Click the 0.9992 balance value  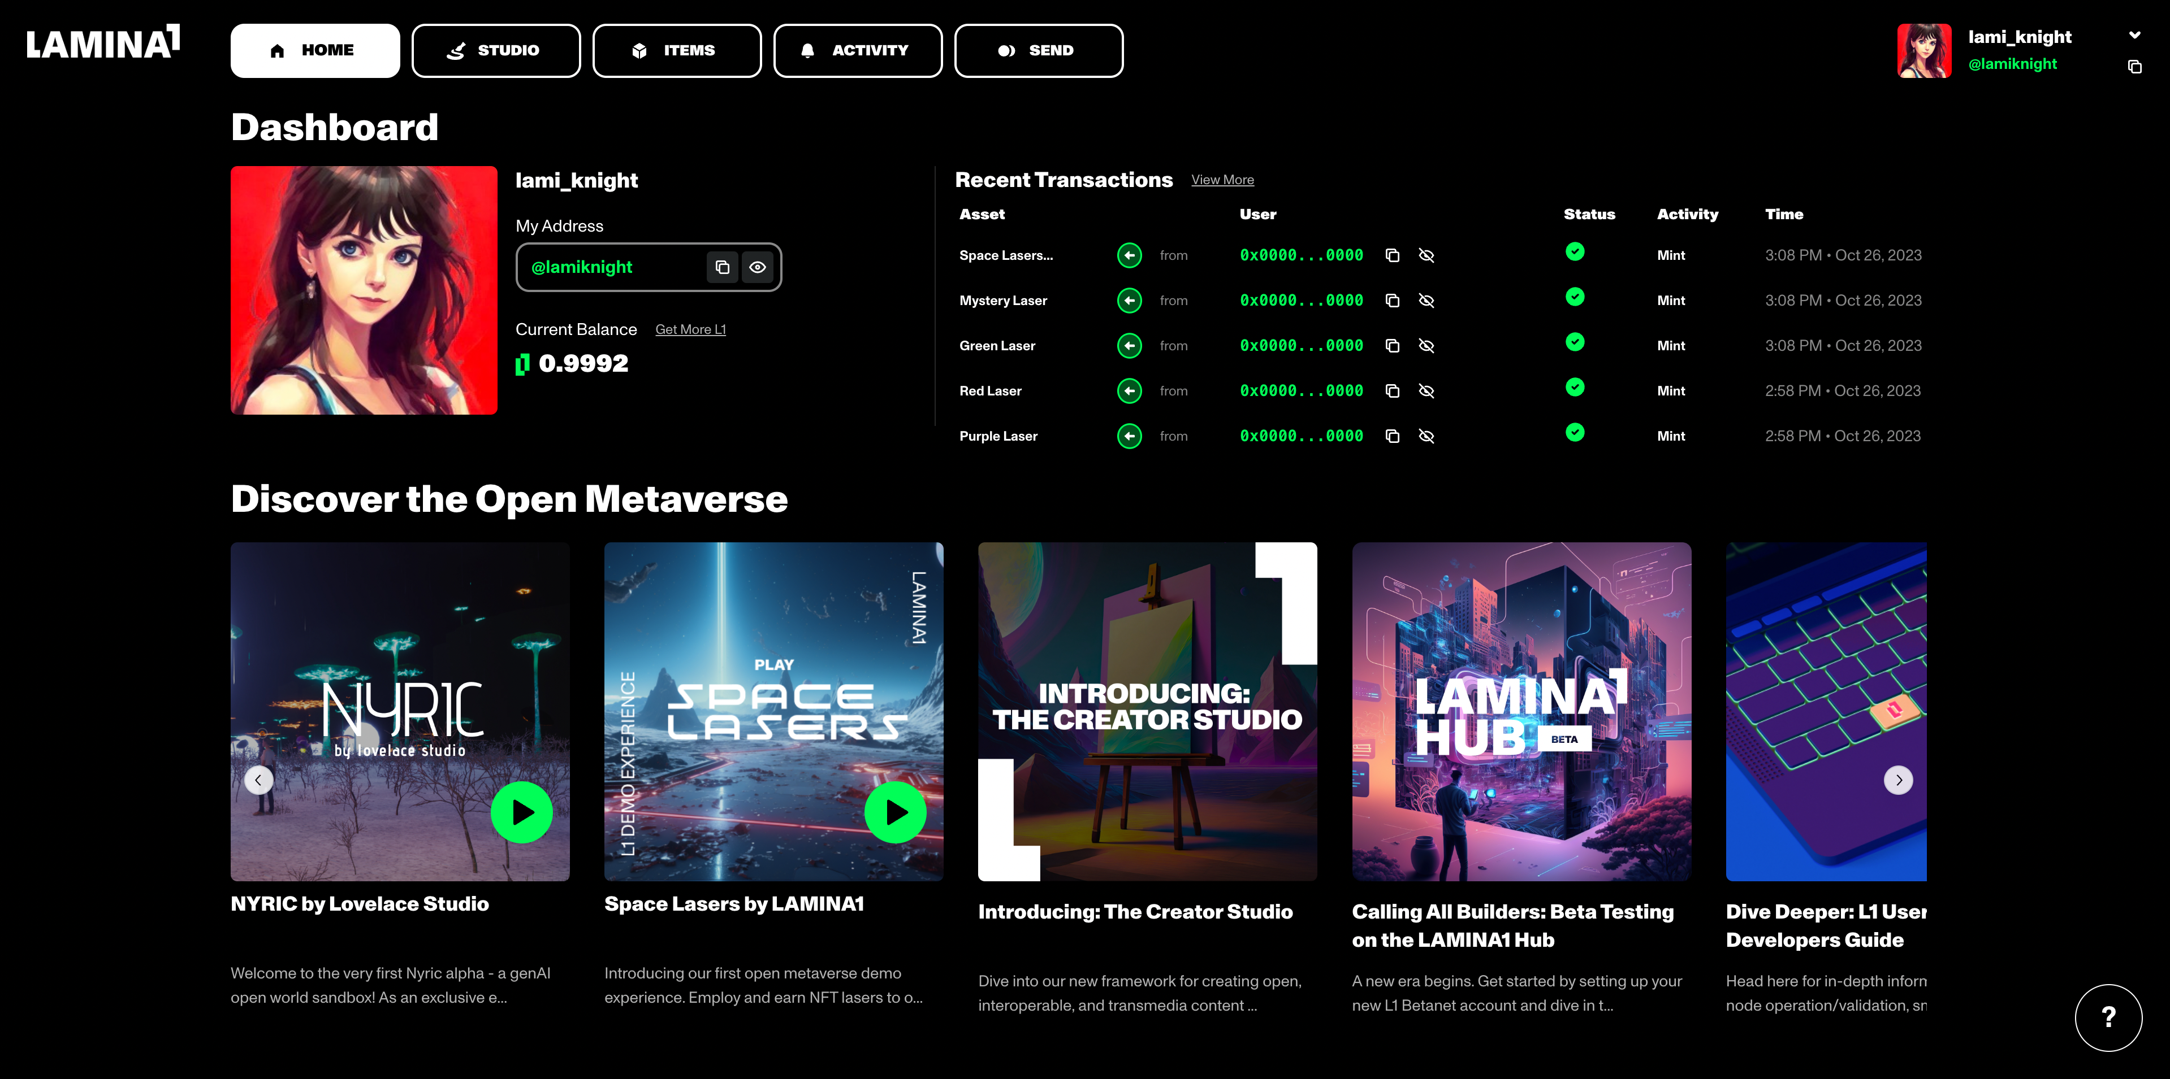click(583, 364)
